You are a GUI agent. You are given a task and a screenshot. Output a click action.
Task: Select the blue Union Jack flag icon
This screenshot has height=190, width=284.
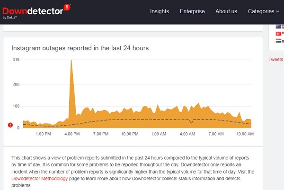pos(278,26)
